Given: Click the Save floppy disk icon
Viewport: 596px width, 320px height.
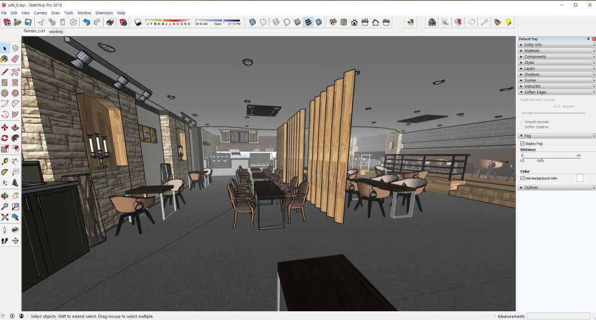Looking at the screenshot, I should tap(28, 23).
